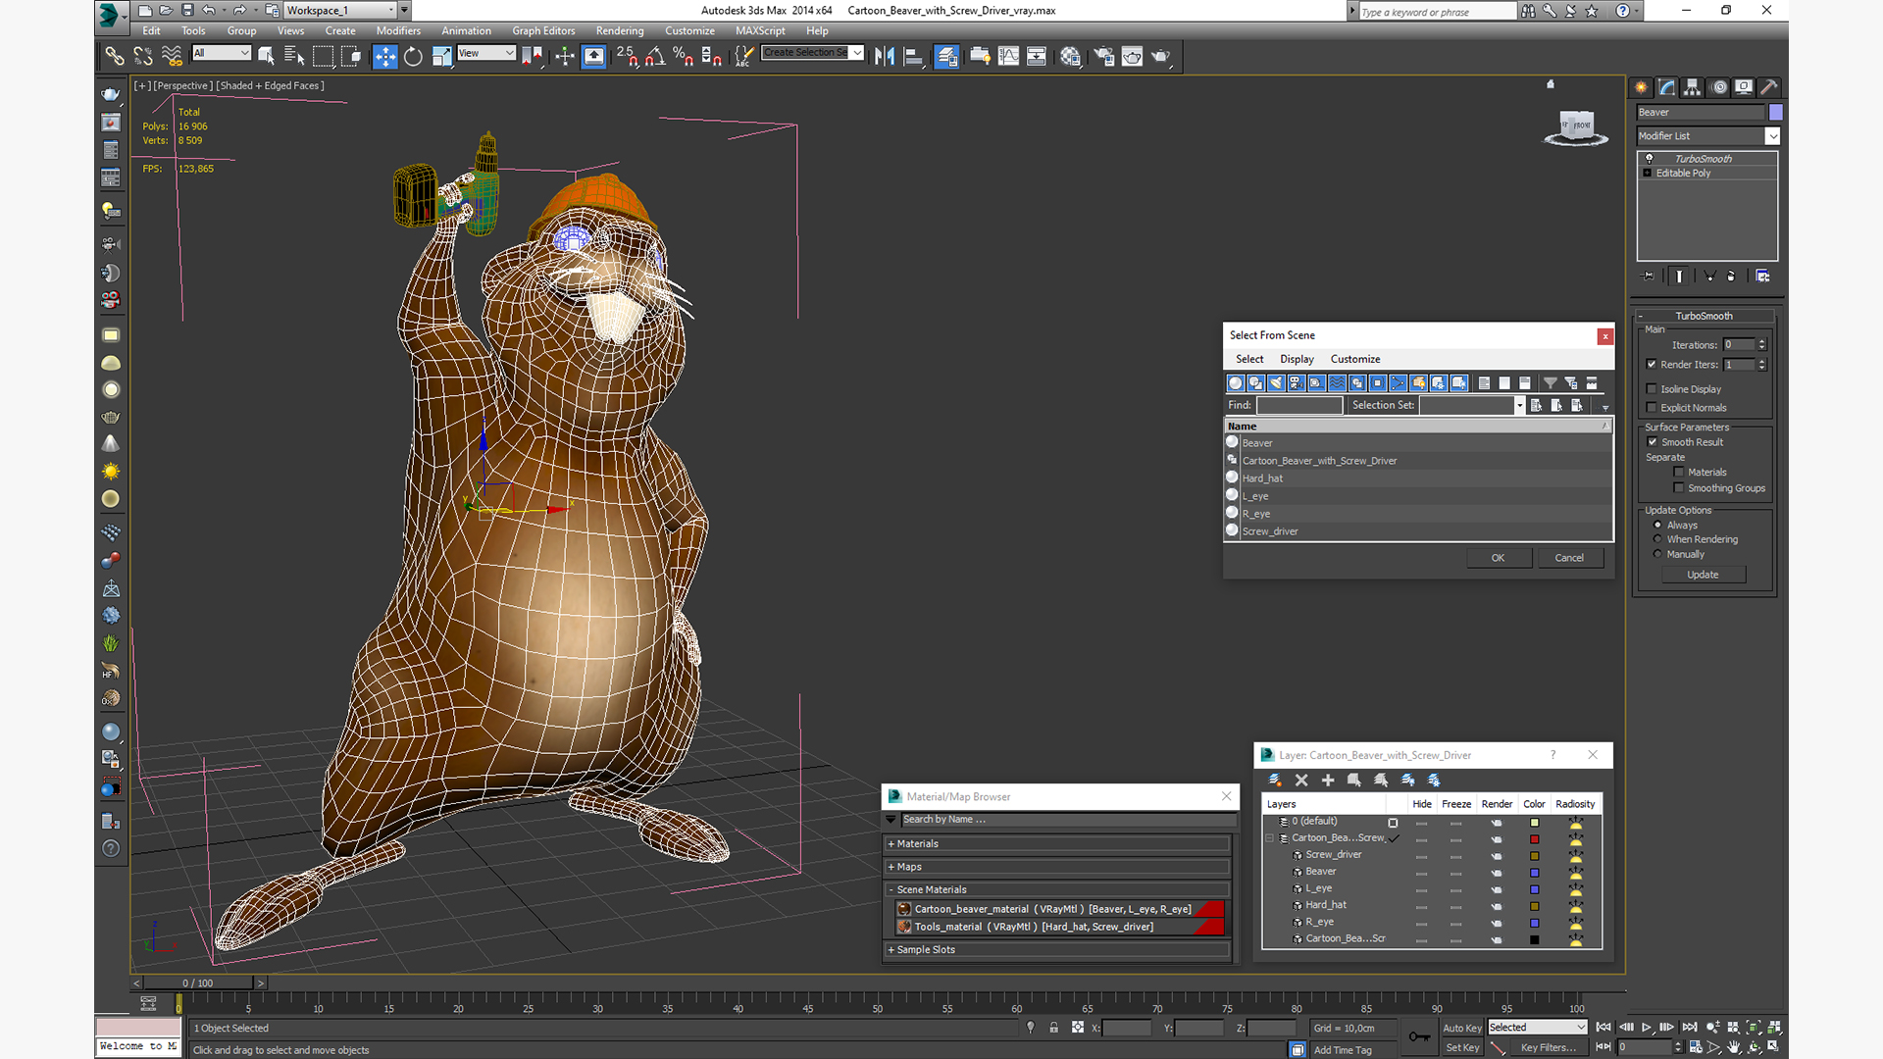1883x1059 pixels.
Task: Select Manually update option
Action: (1657, 554)
